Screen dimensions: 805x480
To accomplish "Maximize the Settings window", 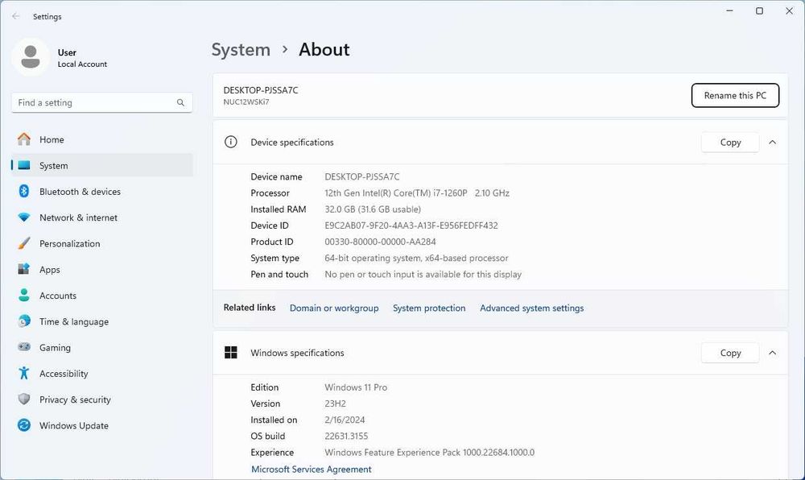I will click(x=759, y=10).
